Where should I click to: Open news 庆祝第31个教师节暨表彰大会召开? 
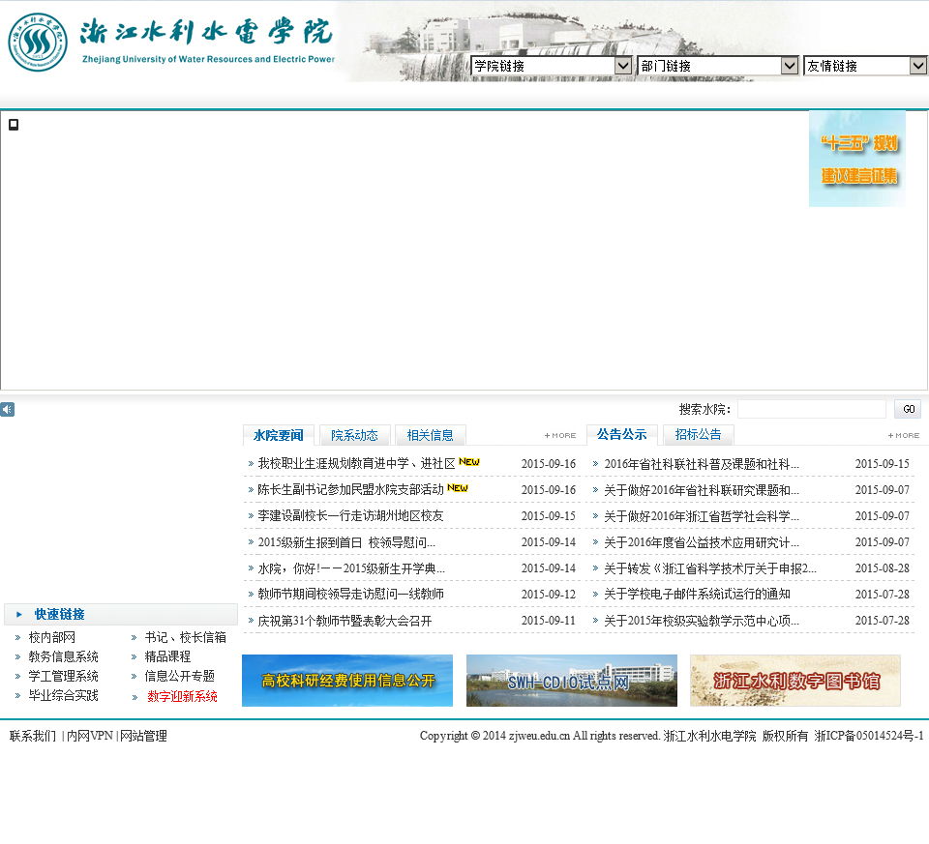point(345,621)
